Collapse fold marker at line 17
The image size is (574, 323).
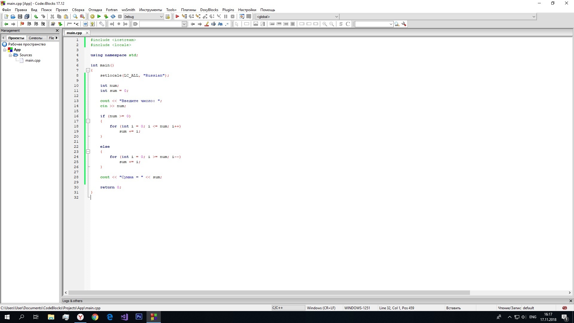88,121
